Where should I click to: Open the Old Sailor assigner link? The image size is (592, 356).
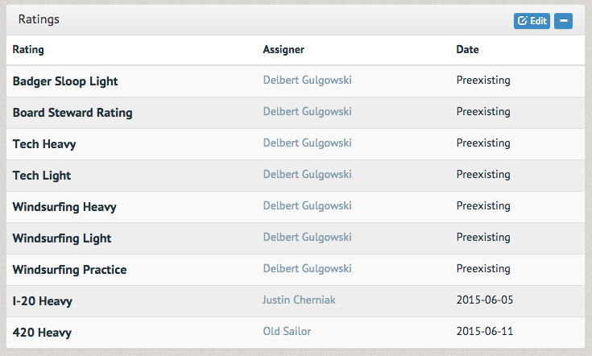point(287,331)
